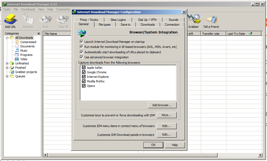The height and width of the screenshot is (161, 267).
Task: Switch to the File types tab
Action: [105, 25]
